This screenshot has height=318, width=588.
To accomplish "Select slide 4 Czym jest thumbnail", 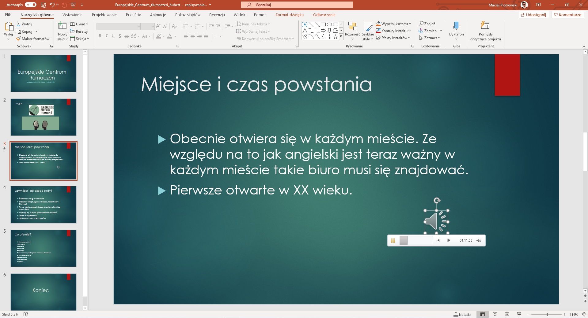I will tap(44, 205).
